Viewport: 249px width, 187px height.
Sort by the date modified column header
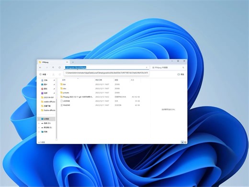point(99,80)
